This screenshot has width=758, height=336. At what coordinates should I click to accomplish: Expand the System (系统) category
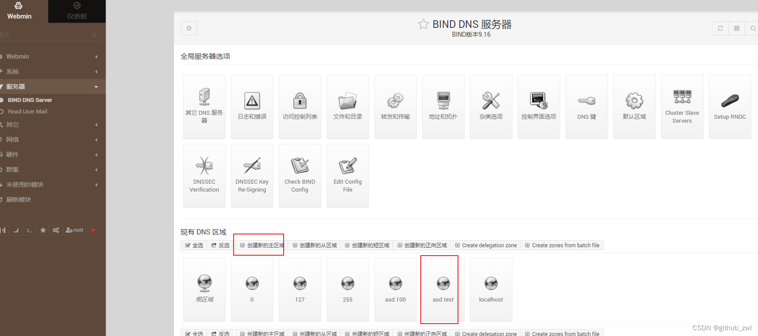pyautogui.click(x=53, y=72)
